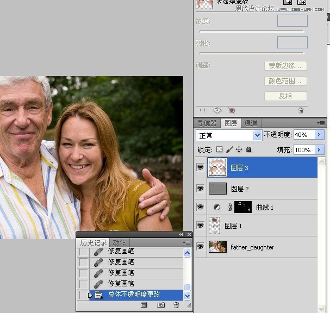This screenshot has width=330, height=313.
Task: Select the 总体不透明度更改 history state
Action: 136,295
